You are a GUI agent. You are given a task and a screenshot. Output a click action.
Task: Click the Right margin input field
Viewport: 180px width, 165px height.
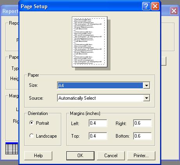click(143, 123)
